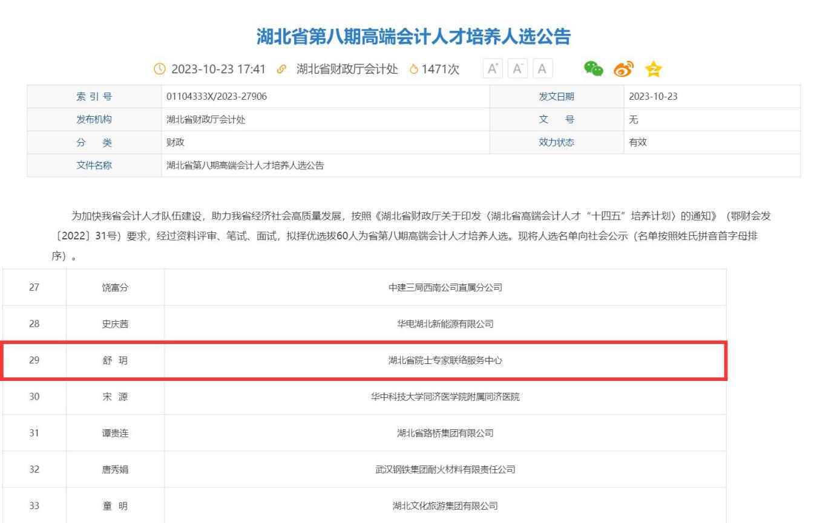Click the 文件名称 label cell
The height and width of the screenshot is (523, 817).
(x=94, y=166)
